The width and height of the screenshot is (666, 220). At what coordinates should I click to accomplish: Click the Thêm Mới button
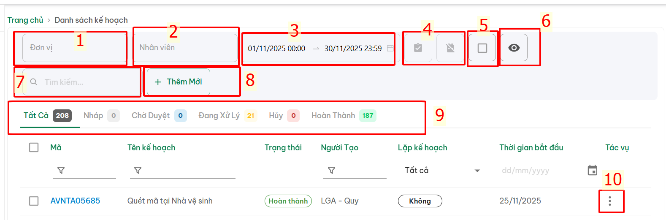(x=178, y=82)
